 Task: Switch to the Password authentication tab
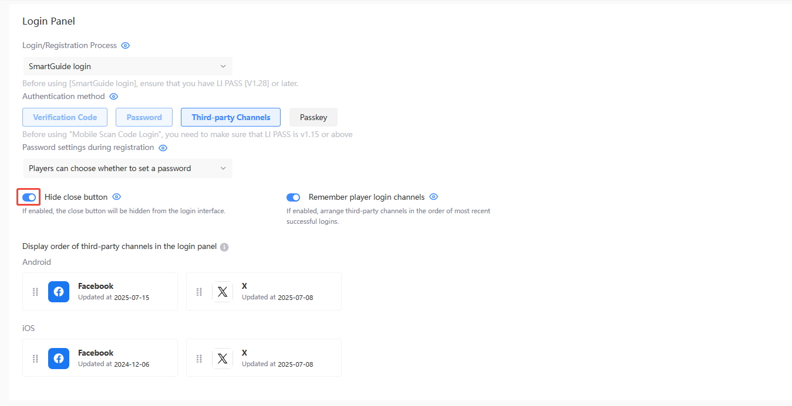click(x=144, y=117)
